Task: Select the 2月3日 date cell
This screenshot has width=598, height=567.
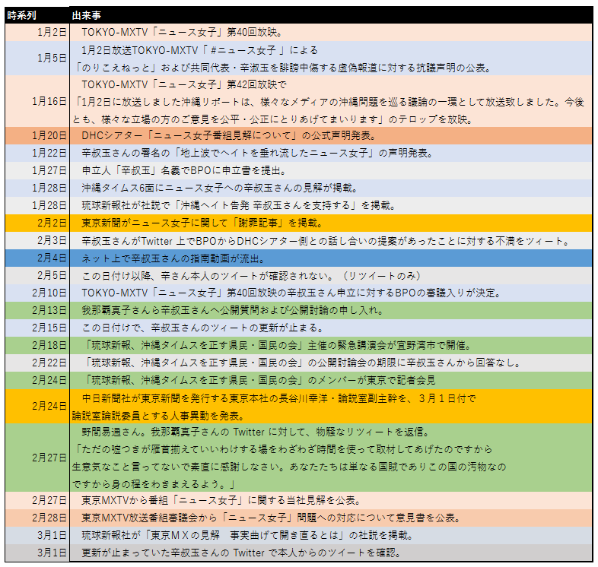Action: [37, 240]
